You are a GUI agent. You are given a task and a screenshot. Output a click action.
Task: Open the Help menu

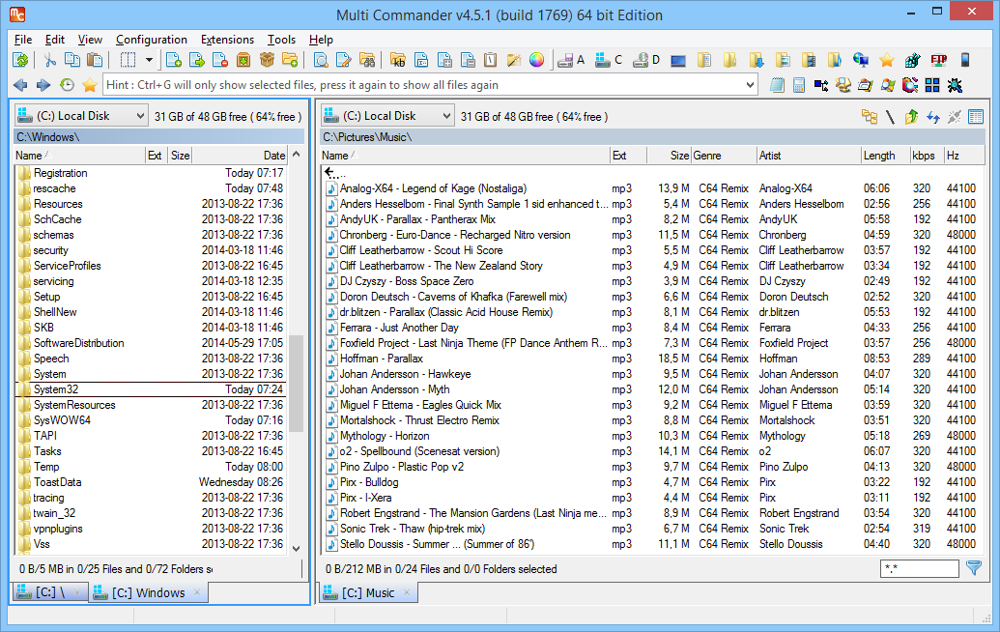pos(321,40)
